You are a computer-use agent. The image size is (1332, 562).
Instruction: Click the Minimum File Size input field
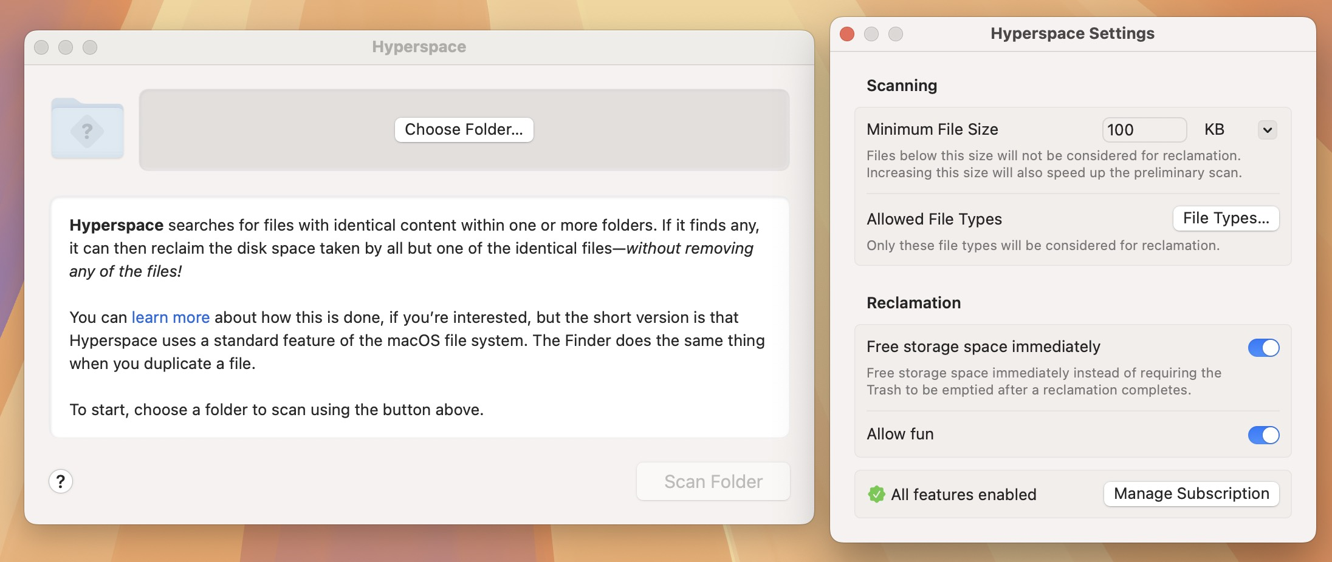tap(1145, 130)
